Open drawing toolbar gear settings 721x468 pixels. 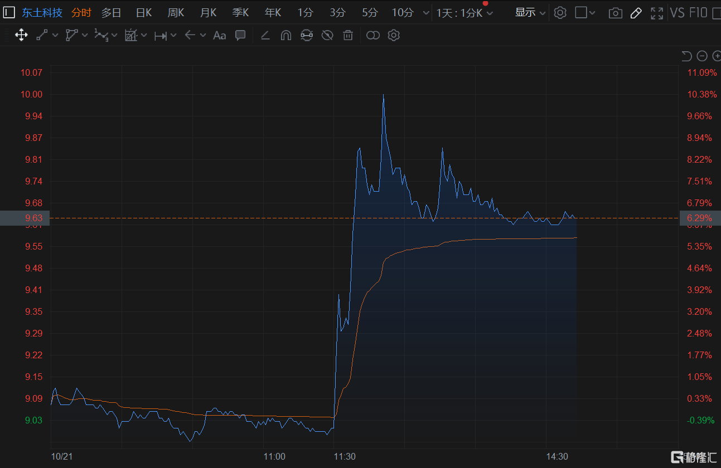click(394, 36)
